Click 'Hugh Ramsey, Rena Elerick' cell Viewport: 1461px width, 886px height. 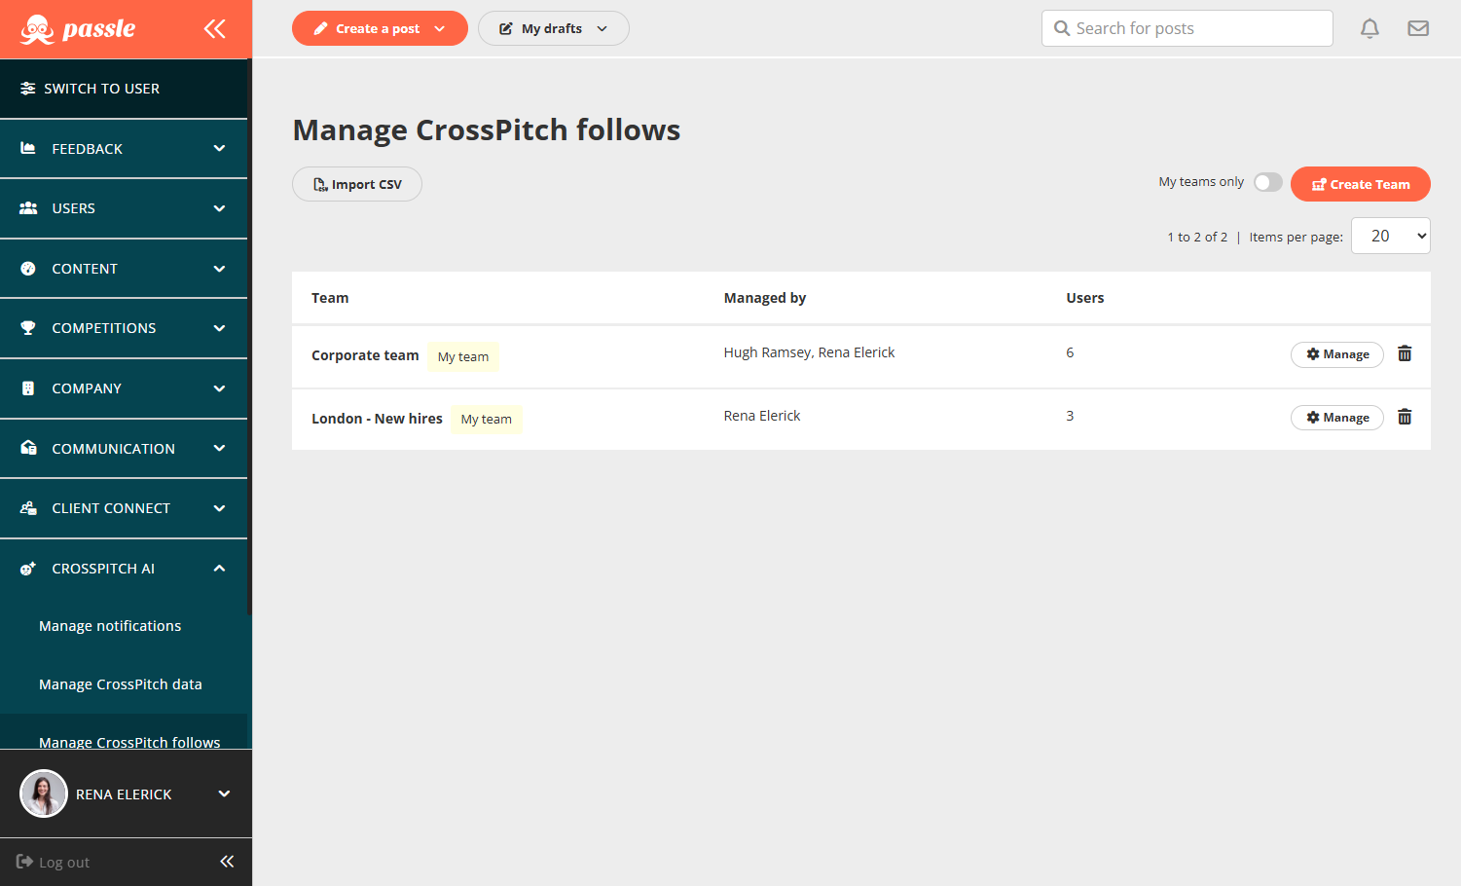[x=809, y=352]
